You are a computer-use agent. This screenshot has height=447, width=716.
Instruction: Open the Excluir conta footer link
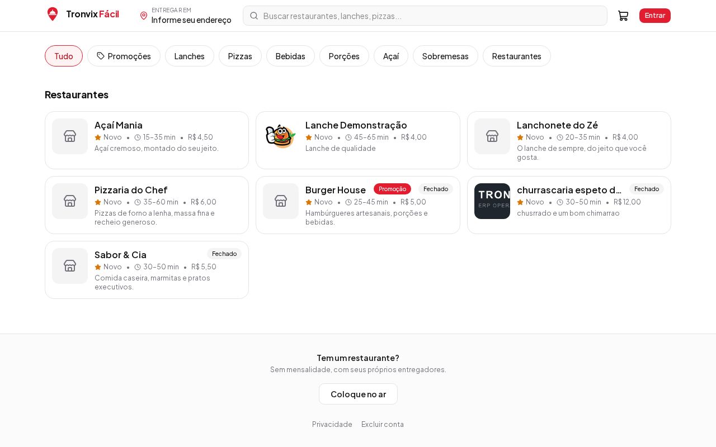click(383, 424)
